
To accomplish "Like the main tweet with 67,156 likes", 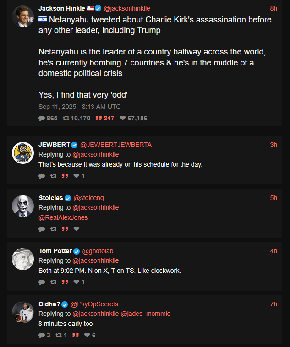I will (x=123, y=118).
